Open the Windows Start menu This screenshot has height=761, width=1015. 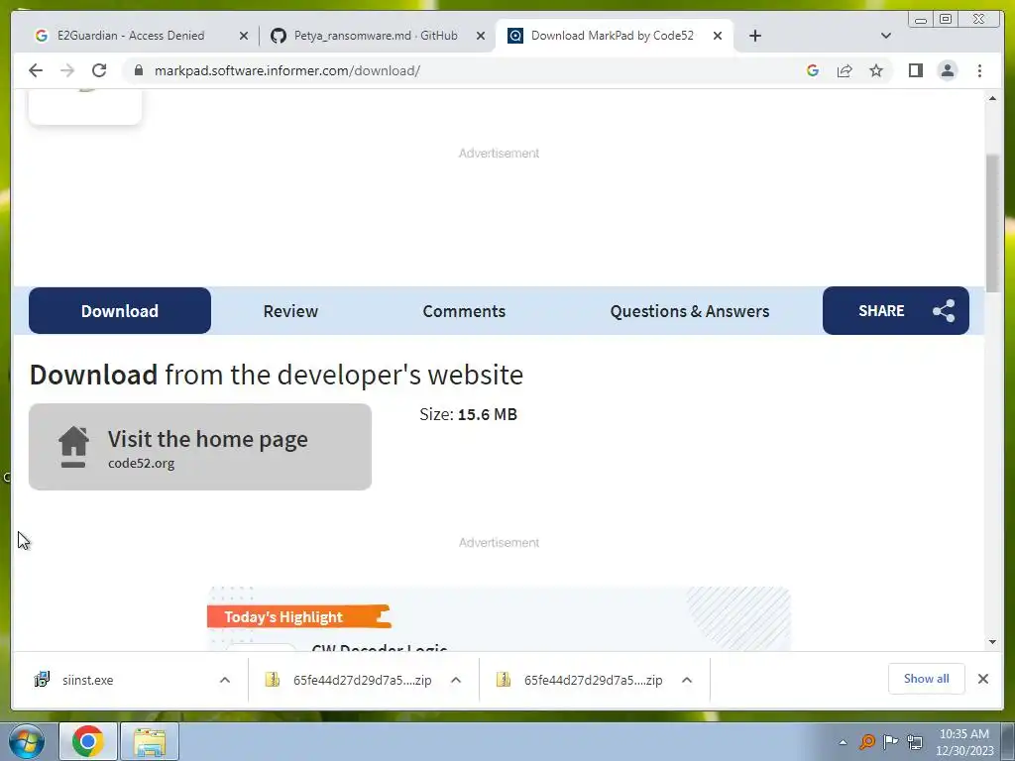point(27,741)
